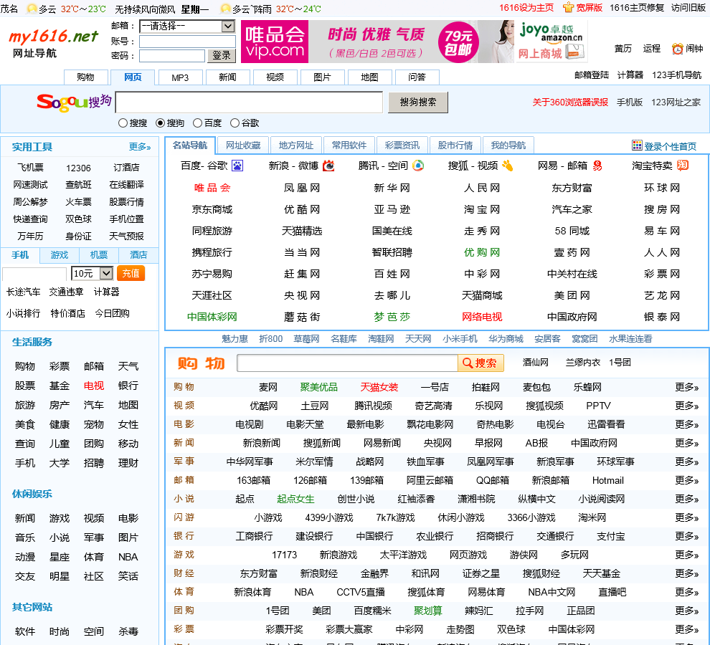Select the 游戏 tab in recharge panel
The image size is (710, 645).
[60, 255]
